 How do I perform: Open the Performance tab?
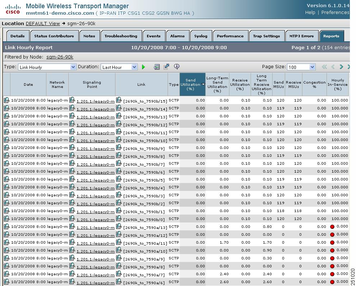point(230,36)
